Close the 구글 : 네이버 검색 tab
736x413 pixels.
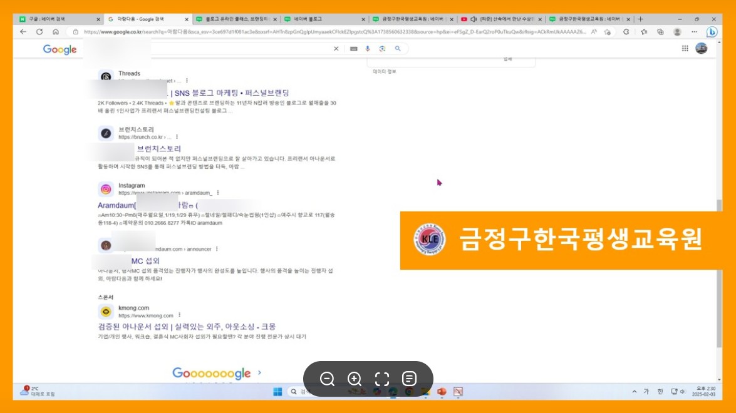pos(98,19)
